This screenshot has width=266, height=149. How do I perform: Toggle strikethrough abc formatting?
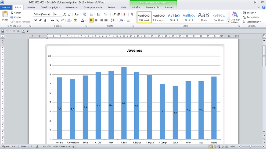[x=53, y=20]
